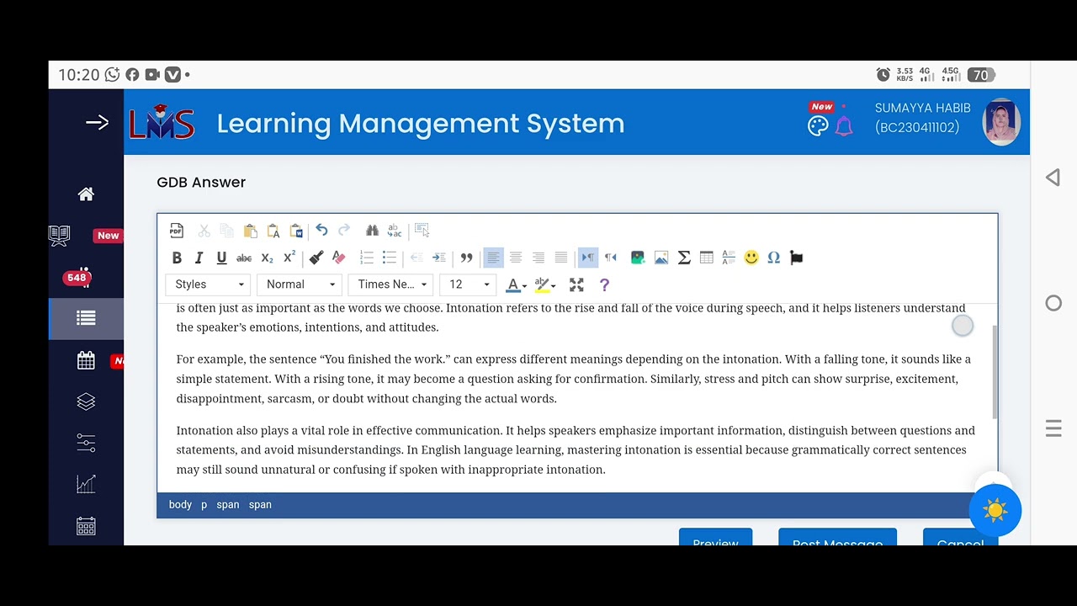
Task: Toggle bold formatting
Action: 177,258
